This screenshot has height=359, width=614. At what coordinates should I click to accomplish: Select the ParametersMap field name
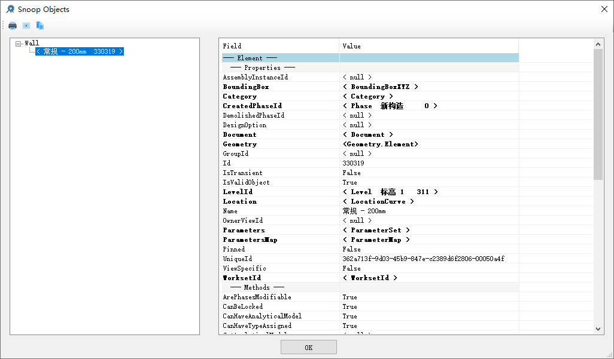[x=250, y=240]
